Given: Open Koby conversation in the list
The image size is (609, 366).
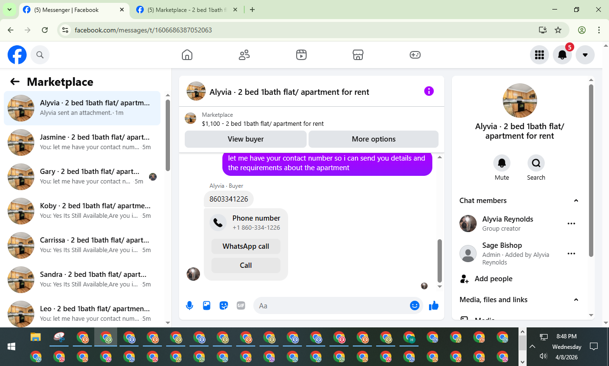Looking at the screenshot, I should click(82, 211).
